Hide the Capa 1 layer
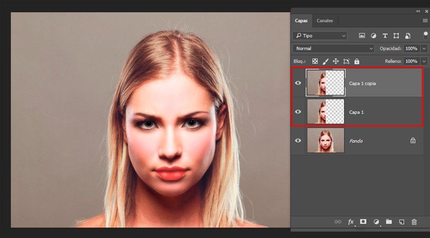This screenshot has width=430, height=238. 298,112
